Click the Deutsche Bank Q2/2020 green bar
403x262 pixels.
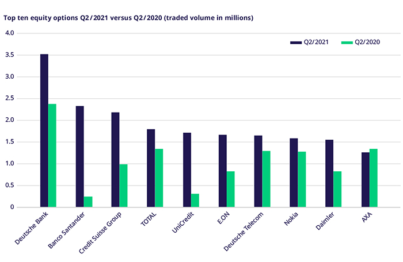(x=52, y=155)
